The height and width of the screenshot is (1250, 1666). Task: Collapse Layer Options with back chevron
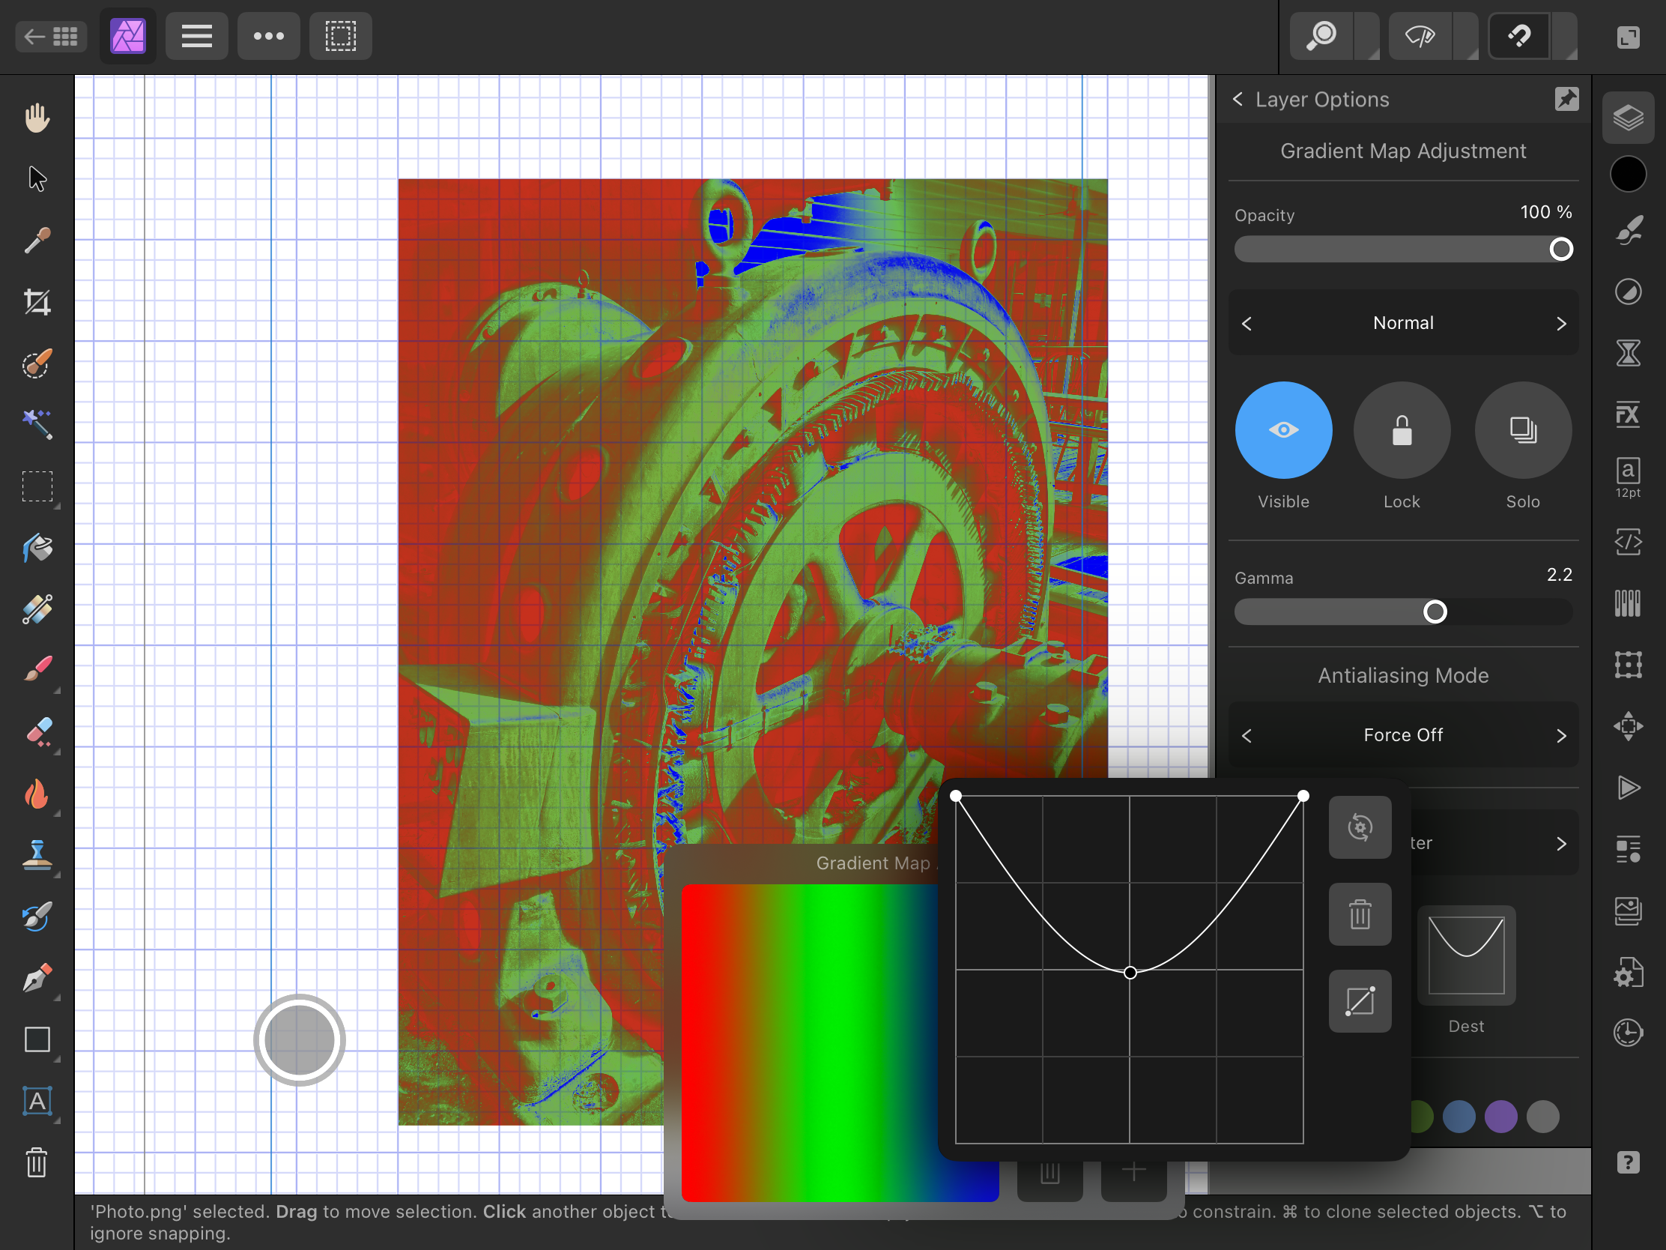(x=1238, y=100)
